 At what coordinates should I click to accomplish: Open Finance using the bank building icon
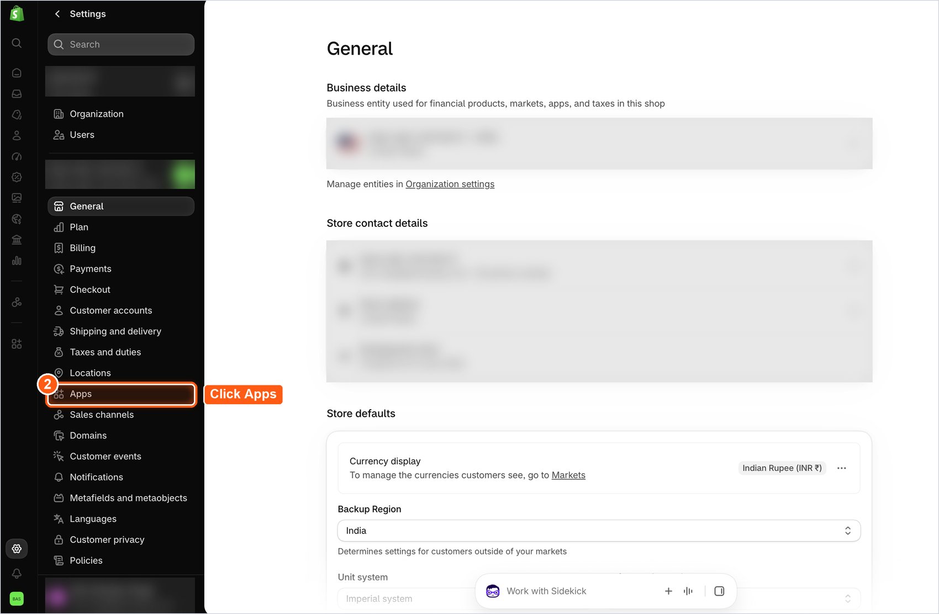(x=17, y=240)
